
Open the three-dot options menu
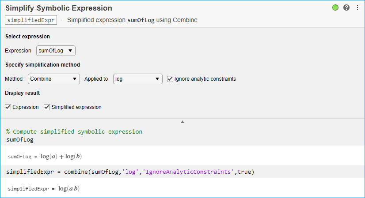(x=357, y=7)
